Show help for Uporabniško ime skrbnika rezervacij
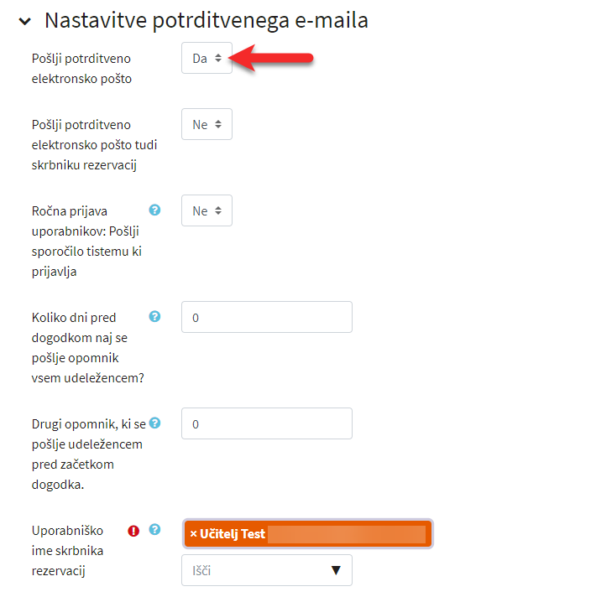This screenshot has height=597, width=596. (x=154, y=530)
